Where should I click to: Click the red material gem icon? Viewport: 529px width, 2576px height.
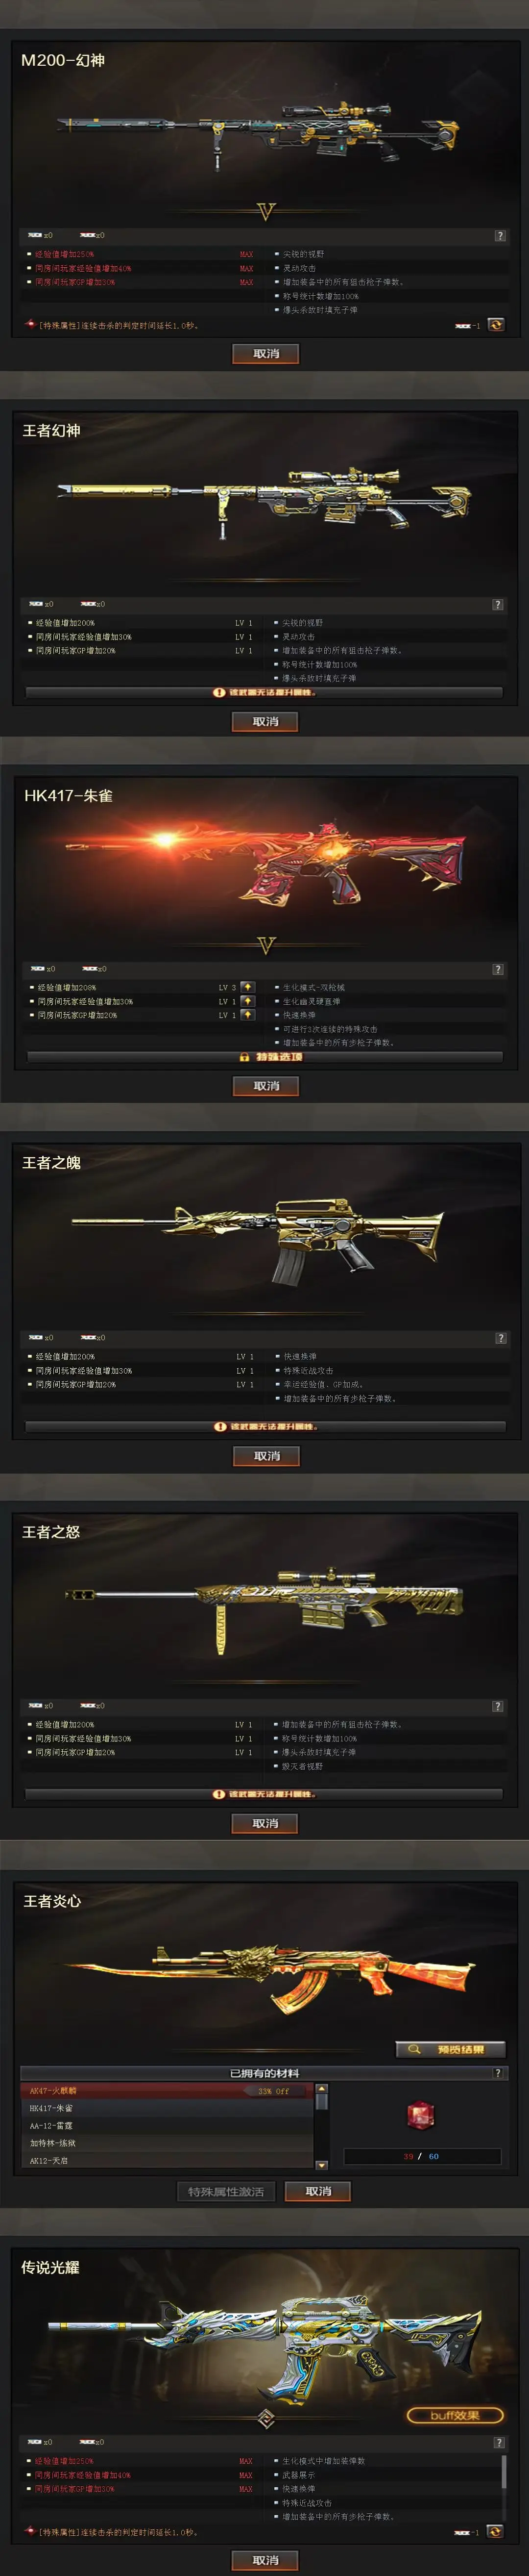click(x=420, y=2115)
